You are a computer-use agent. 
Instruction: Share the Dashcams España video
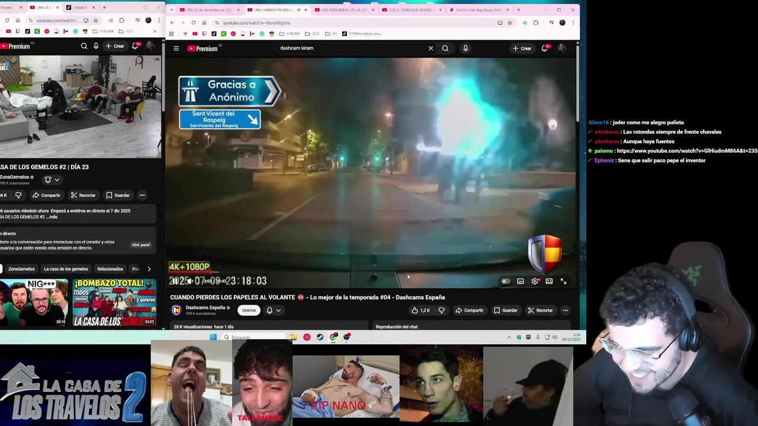coord(470,311)
